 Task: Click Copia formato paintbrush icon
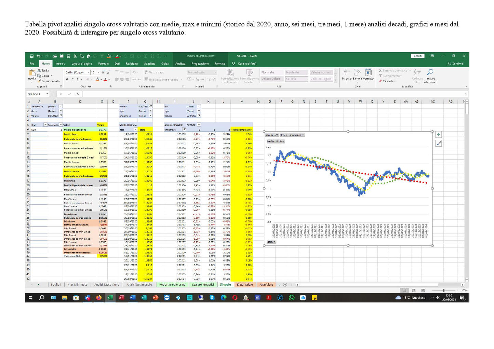39,81
